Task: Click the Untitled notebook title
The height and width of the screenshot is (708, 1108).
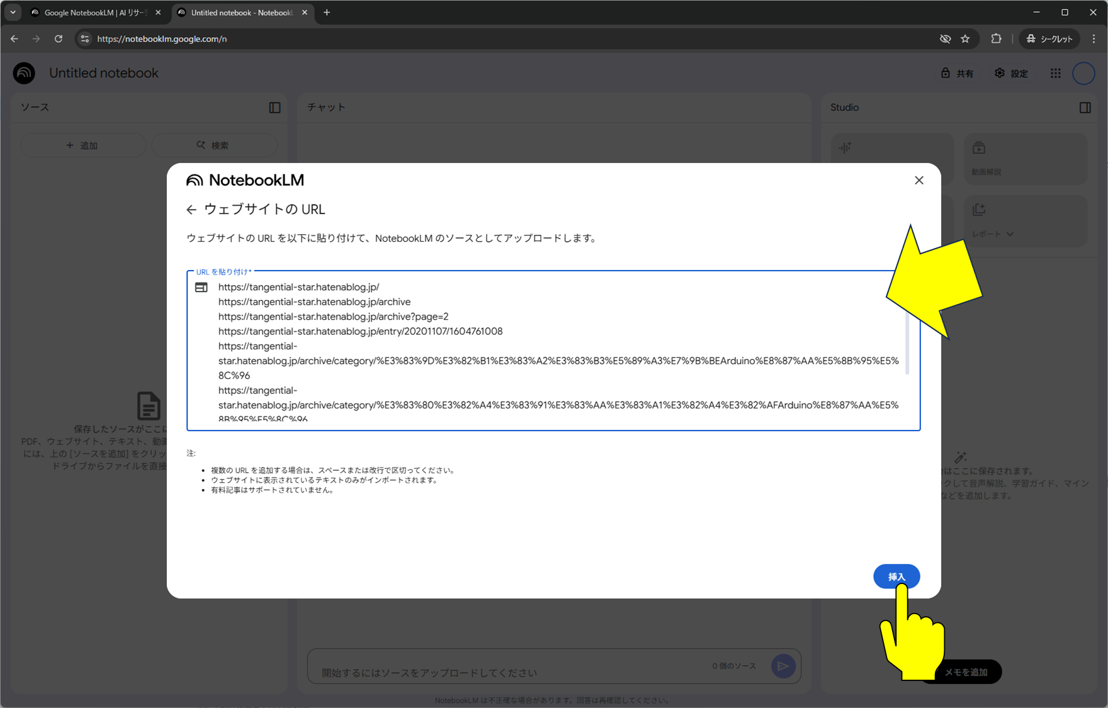Action: [104, 73]
